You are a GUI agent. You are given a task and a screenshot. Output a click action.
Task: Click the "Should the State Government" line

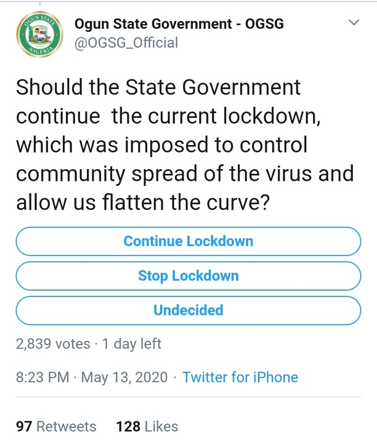(x=158, y=88)
